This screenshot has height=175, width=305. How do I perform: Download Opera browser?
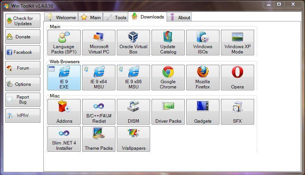tap(237, 78)
